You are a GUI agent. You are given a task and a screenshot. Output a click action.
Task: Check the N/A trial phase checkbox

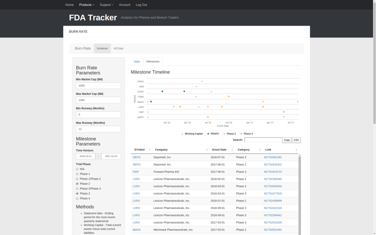click(77, 169)
